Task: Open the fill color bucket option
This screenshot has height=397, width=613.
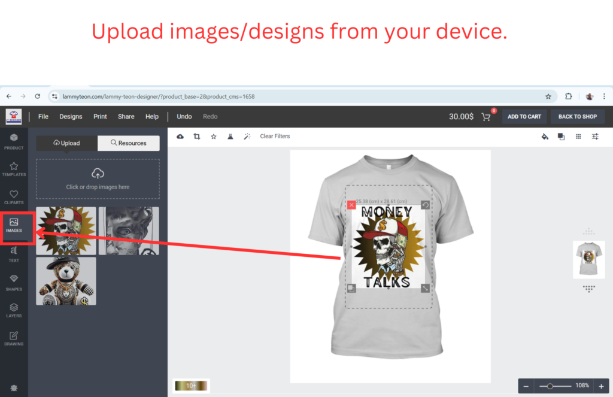Action: click(x=545, y=137)
